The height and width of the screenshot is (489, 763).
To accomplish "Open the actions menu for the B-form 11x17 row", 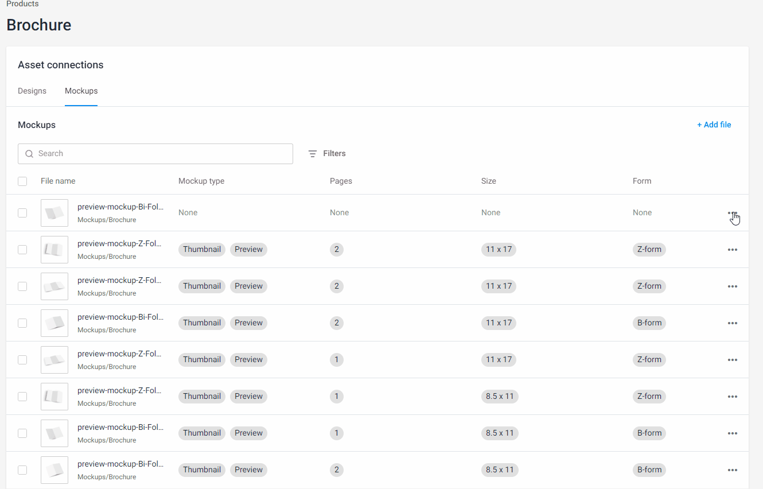I will point(733,323).
